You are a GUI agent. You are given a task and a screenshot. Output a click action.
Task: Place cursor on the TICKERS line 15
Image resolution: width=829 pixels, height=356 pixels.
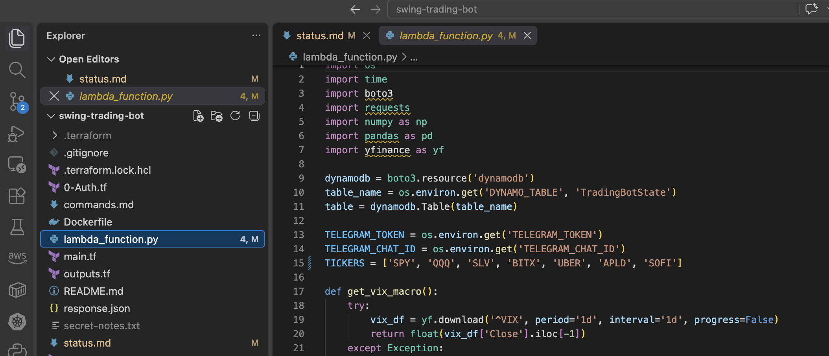click(x=503, y=263)
